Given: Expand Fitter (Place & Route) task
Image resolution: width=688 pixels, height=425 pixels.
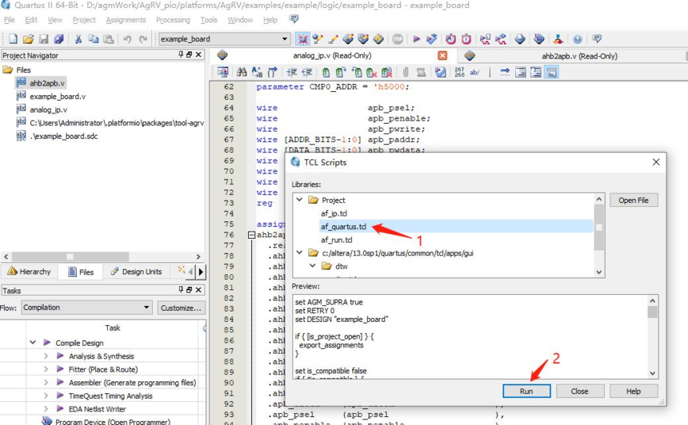Looking at the screenshot, I should pos(46,369).
